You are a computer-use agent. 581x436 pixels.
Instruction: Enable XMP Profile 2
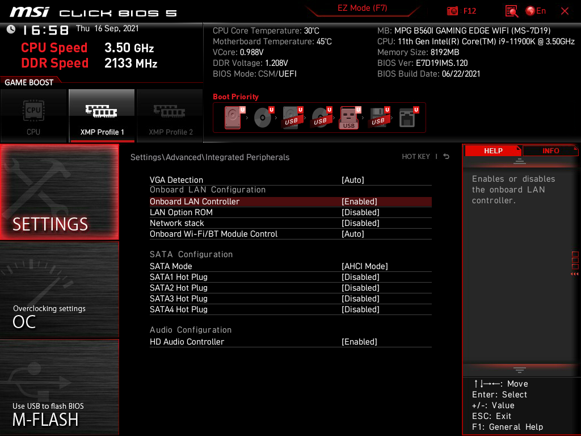click(170, 116)
